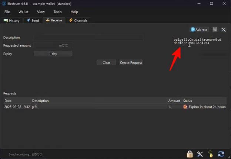Screen dimensions: 231x159
Task: Click the displayed bitcoin receiving address
Action: tap(197, 41)
